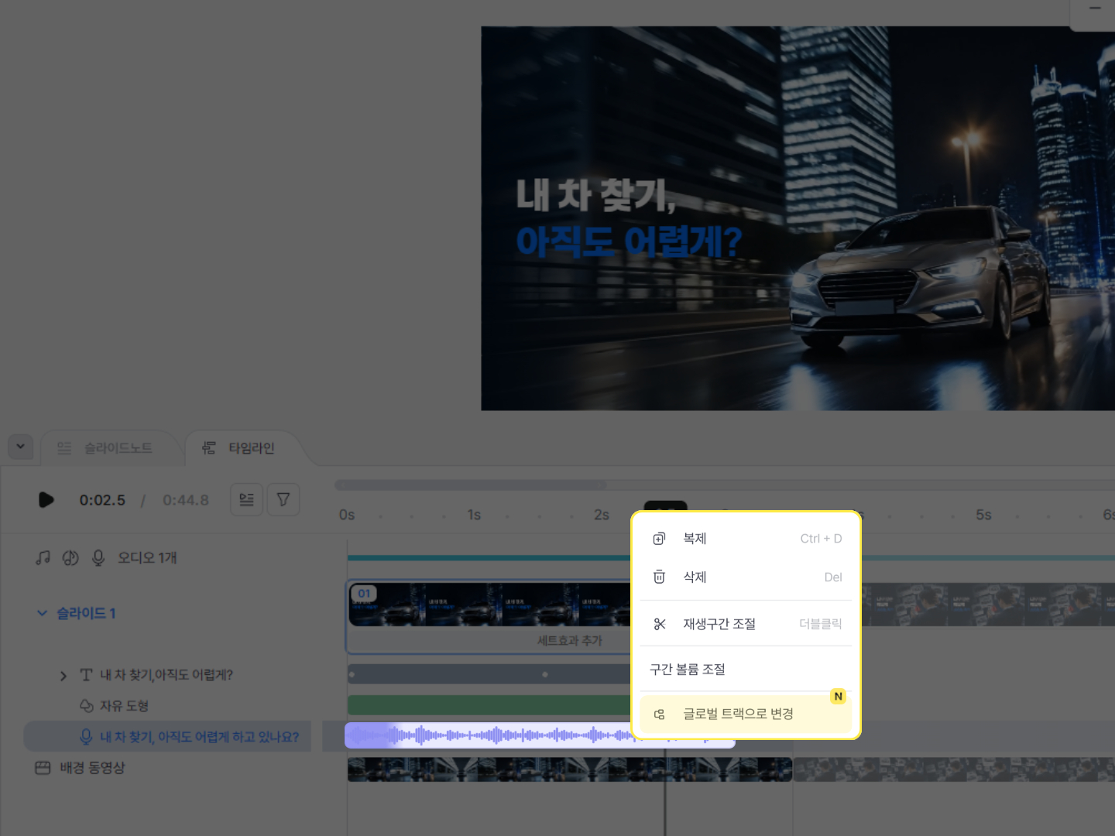Click the duplicate icon beside 복제
This screenshot has width=1115, height=836.
pyautogui.click(x=659, y=539)
